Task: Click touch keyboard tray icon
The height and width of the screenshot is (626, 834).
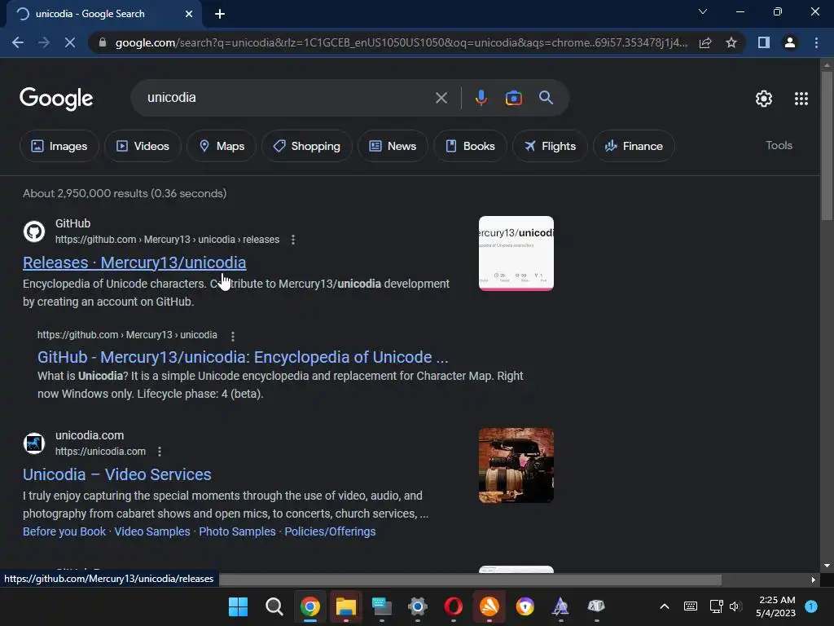Action: [x=691, y=606]
